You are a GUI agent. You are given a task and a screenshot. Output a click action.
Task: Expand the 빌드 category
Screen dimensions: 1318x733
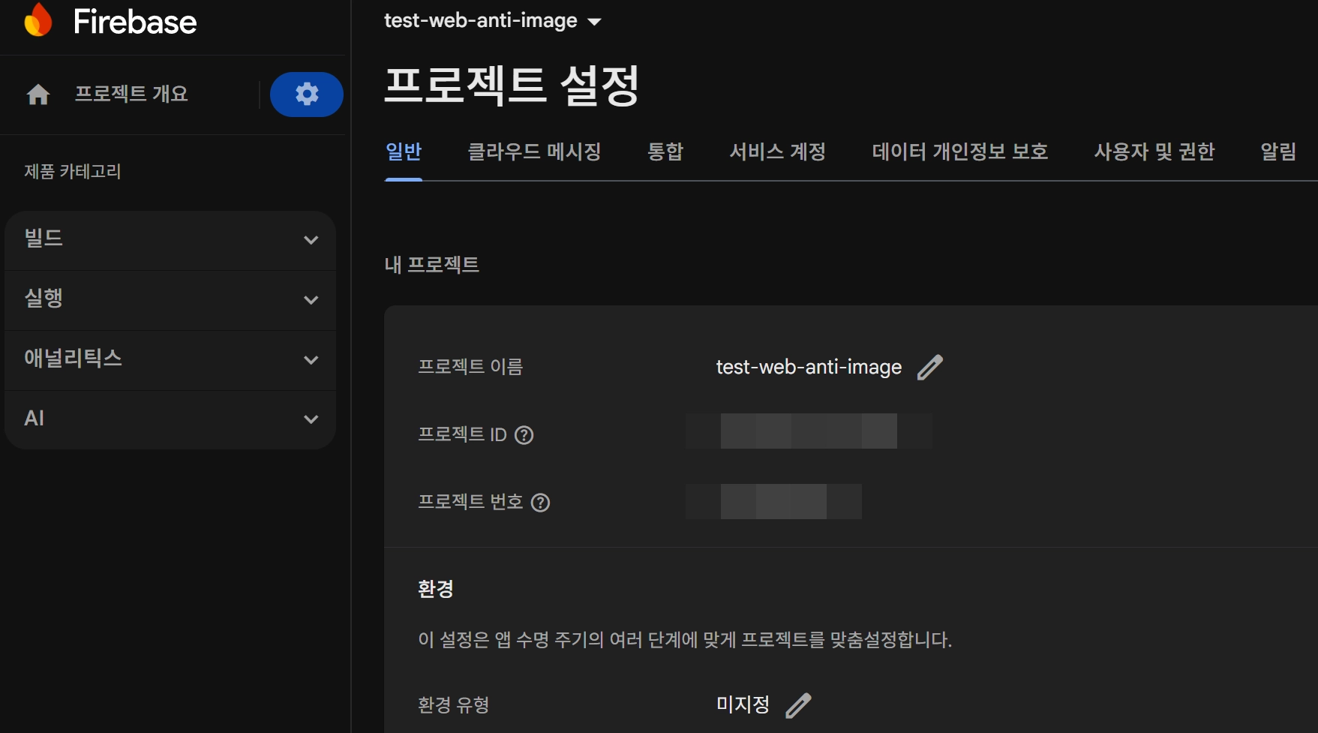click(170, 240)
